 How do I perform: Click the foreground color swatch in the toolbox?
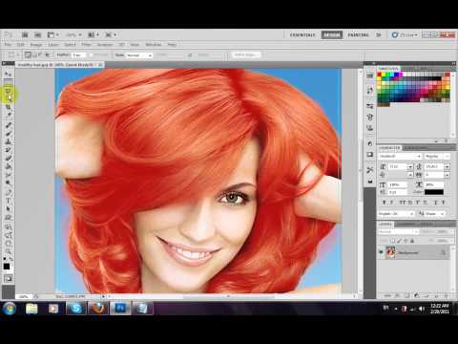click(x=7, y=267)
